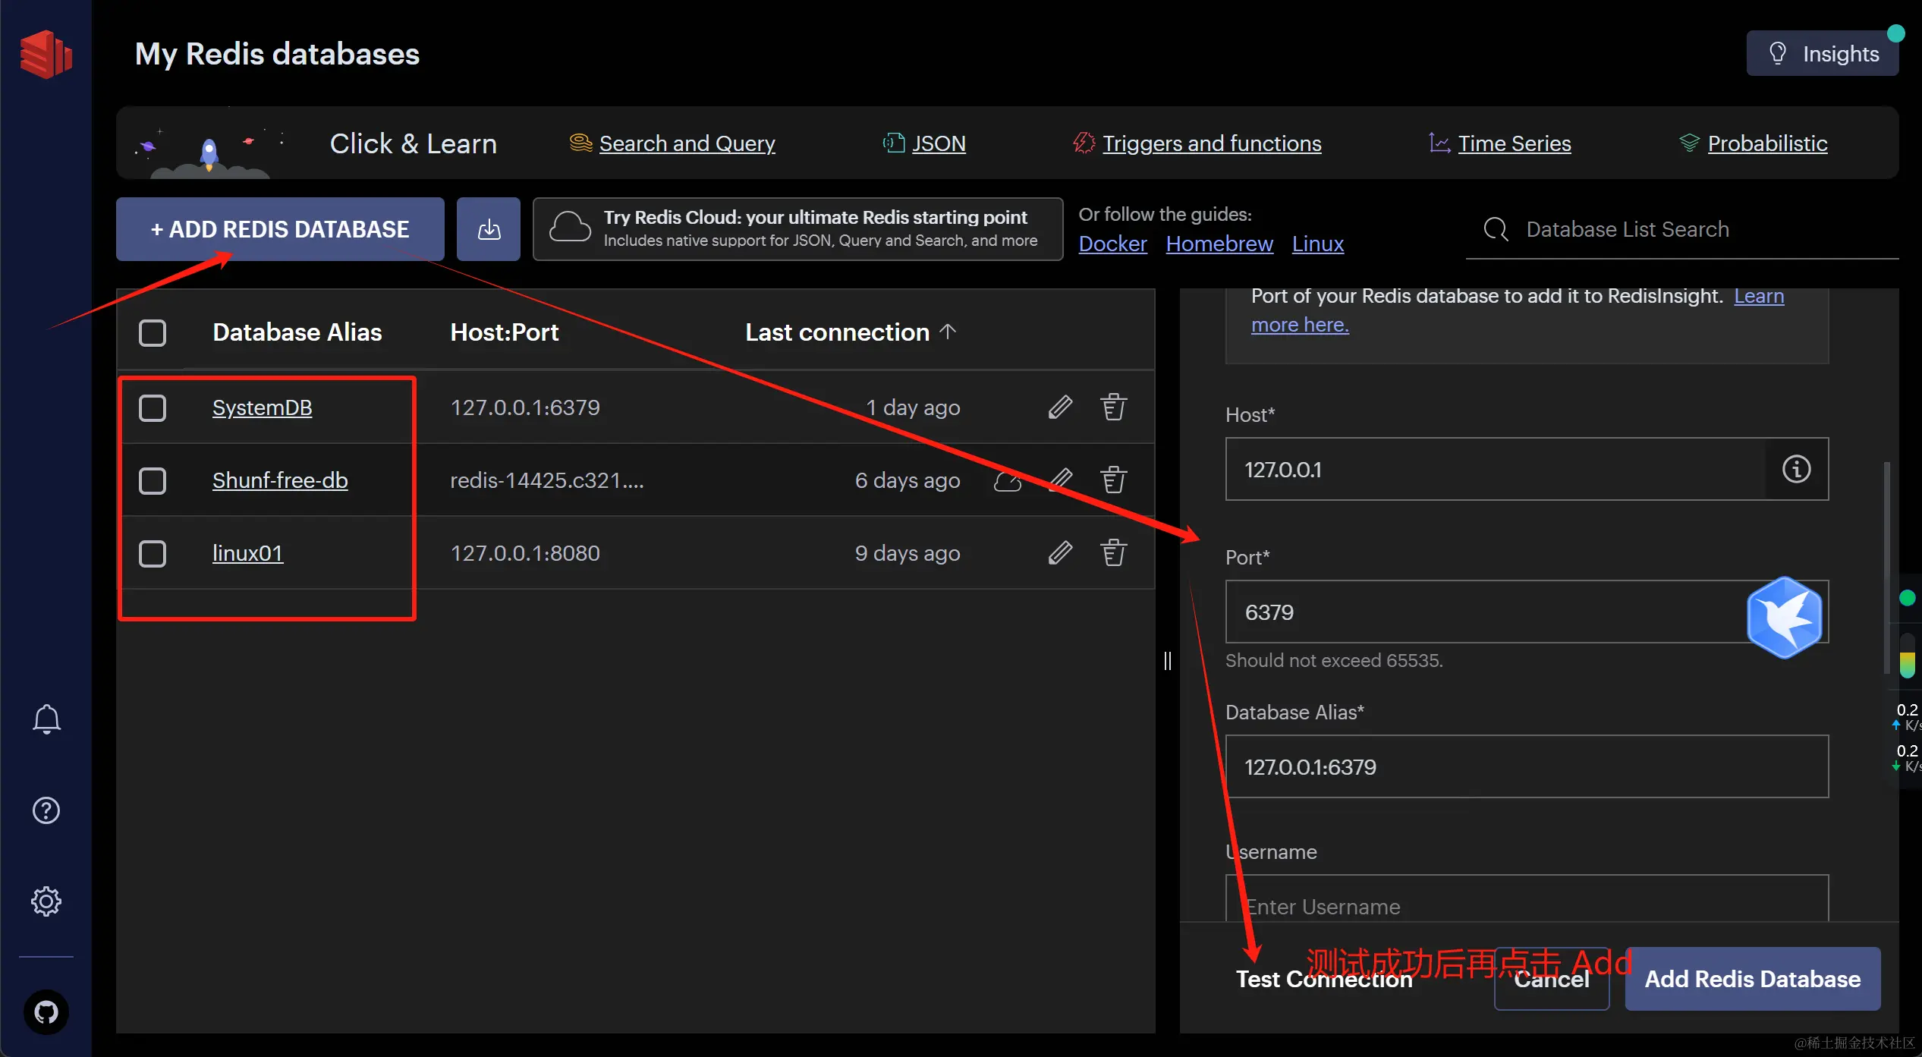Open the notifications bell in sidebar
This screenshot has height=1057, width=1922.
[x=46, y=719]
